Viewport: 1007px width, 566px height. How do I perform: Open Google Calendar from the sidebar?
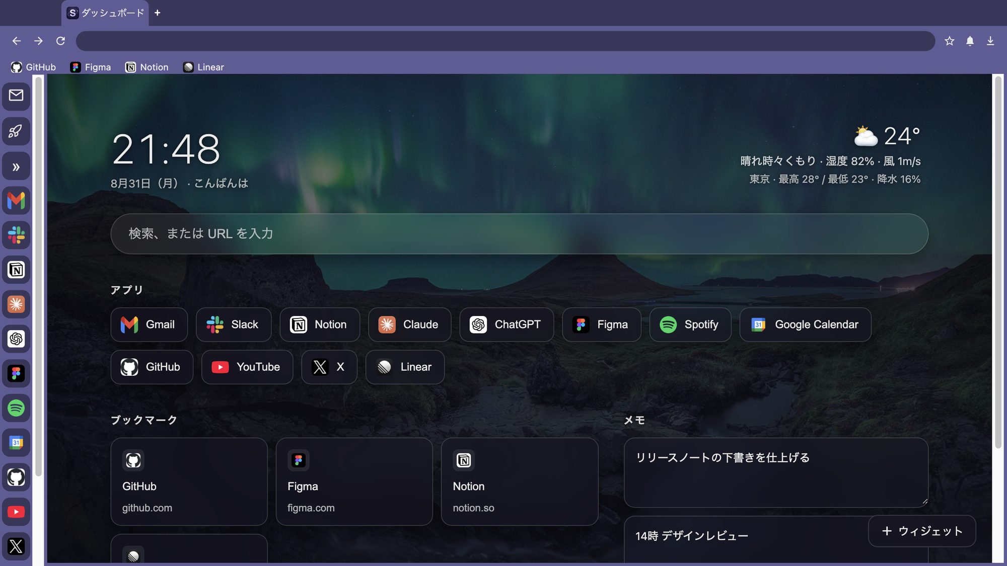[x=16, y=443]
